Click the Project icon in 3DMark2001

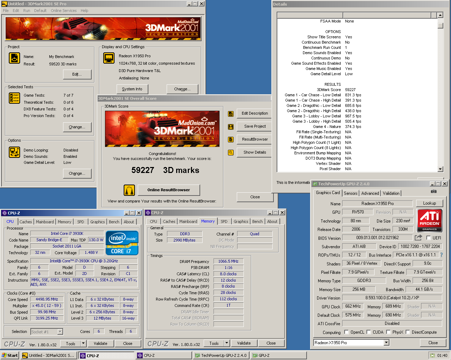tap(14, 58)
